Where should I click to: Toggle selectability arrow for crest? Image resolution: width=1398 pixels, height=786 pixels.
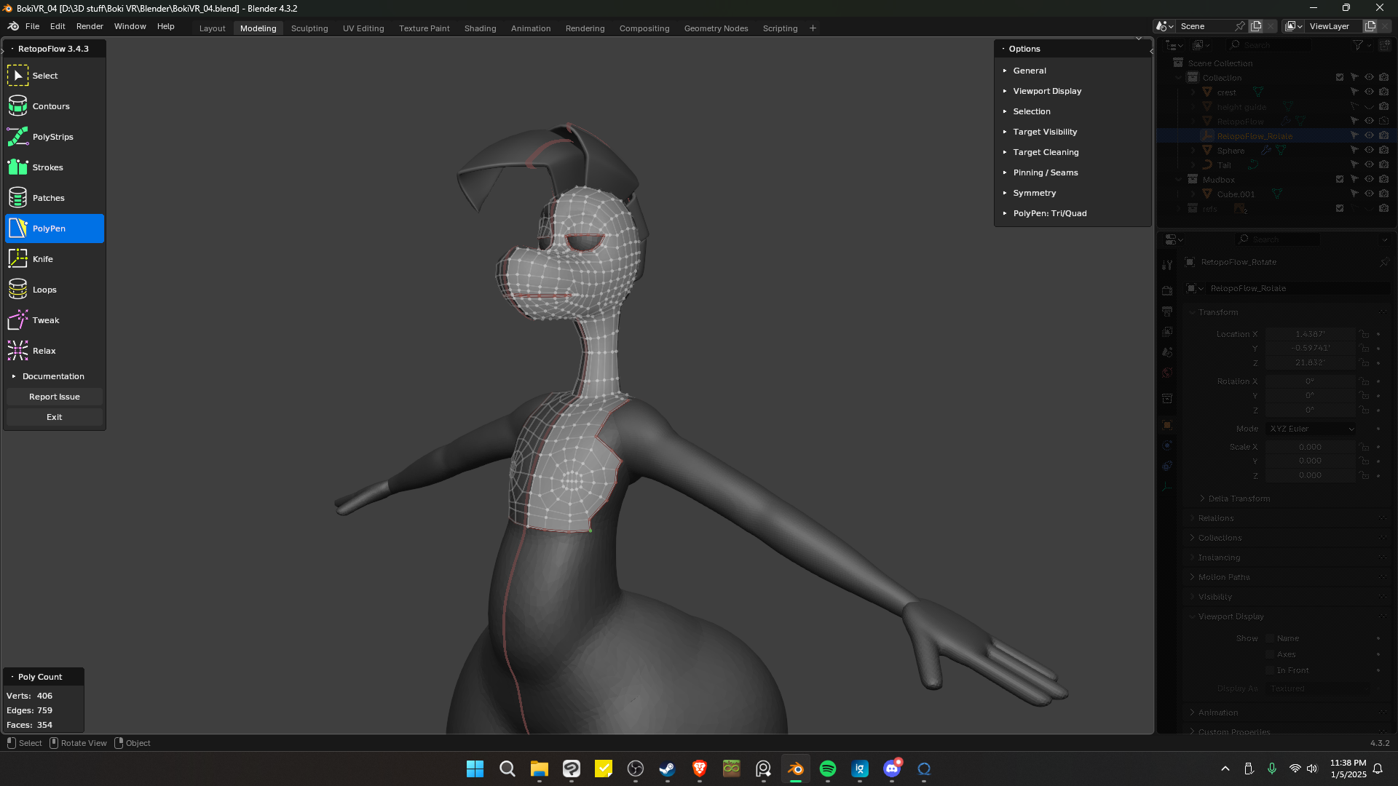click(x=1354, y=92)
